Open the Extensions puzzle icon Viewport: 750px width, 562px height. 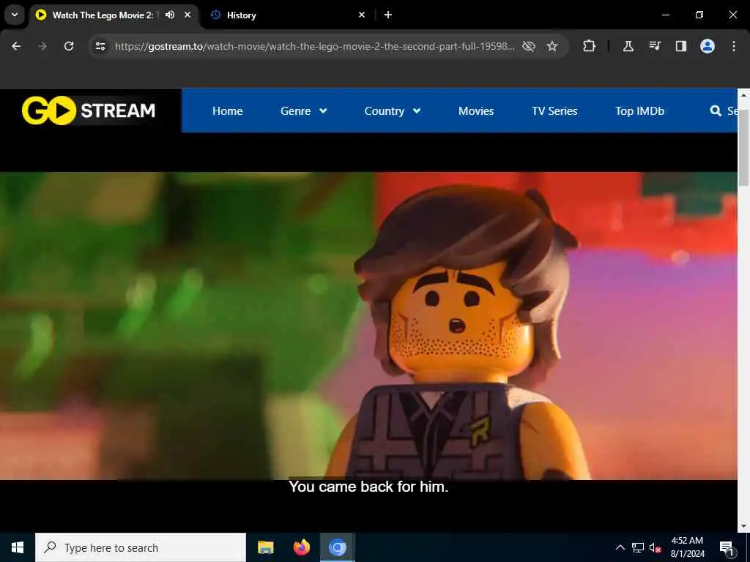[590, 46]
